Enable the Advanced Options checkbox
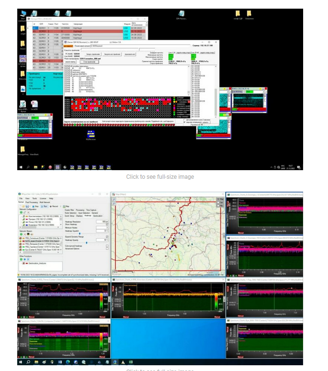This screenshot has width=328, height=371. pos(107,248)
